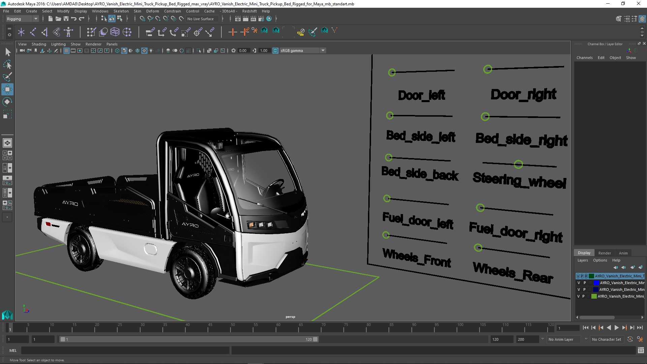
Task: Create new empty layer icon
Action: (633, 267)
